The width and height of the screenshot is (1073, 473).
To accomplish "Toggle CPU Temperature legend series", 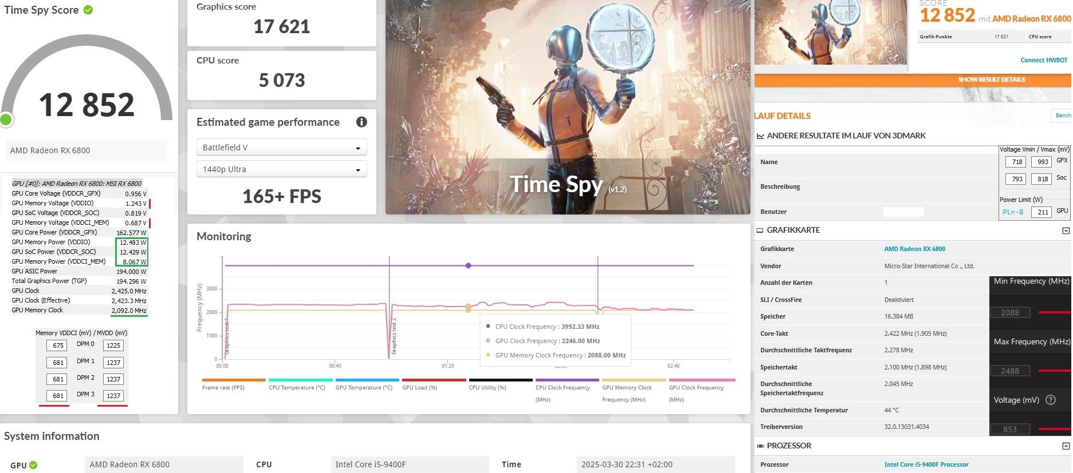I will click(x=300, y=384).
